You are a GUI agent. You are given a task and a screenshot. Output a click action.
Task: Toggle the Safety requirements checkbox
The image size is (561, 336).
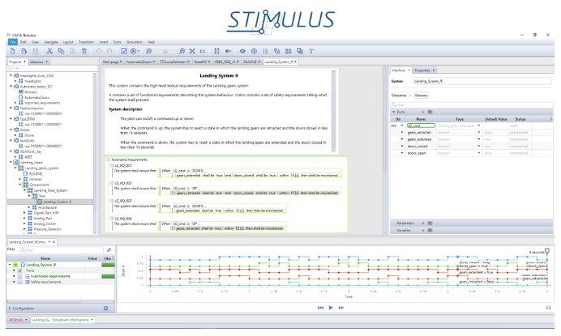(20, 282)
